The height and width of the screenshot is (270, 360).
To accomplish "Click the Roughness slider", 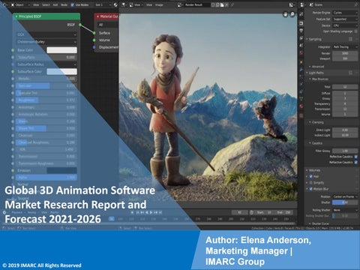I will tap(46, 100).
